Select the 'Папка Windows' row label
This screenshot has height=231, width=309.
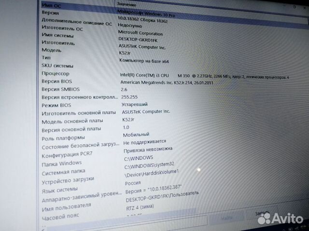62,164
